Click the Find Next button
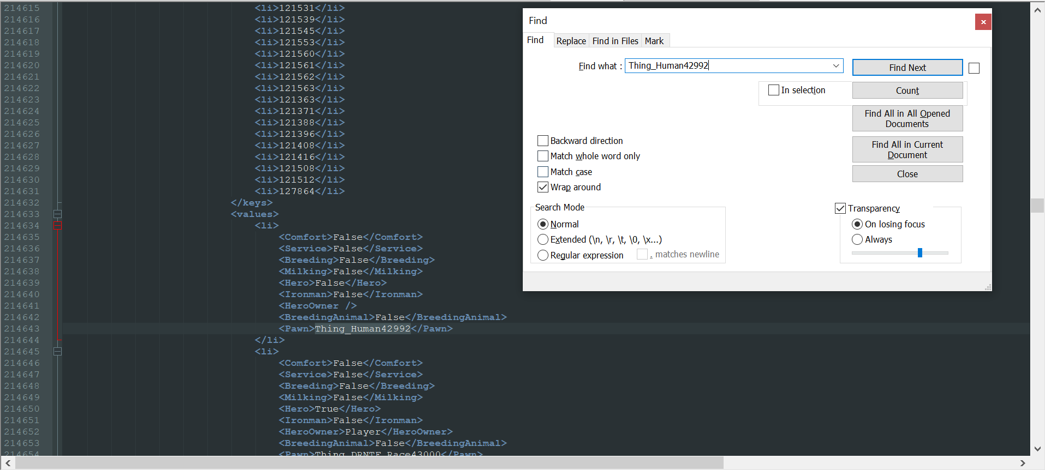The height and width of the screenshot is (470, 1045). [907, 68]
